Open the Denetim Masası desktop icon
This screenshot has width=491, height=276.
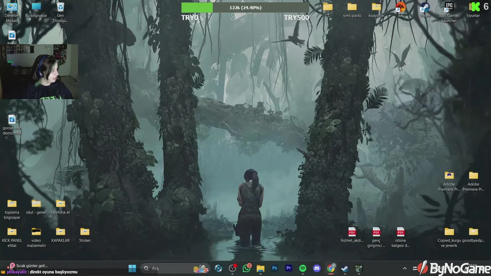pyautogui.click(x=12, y=12)
